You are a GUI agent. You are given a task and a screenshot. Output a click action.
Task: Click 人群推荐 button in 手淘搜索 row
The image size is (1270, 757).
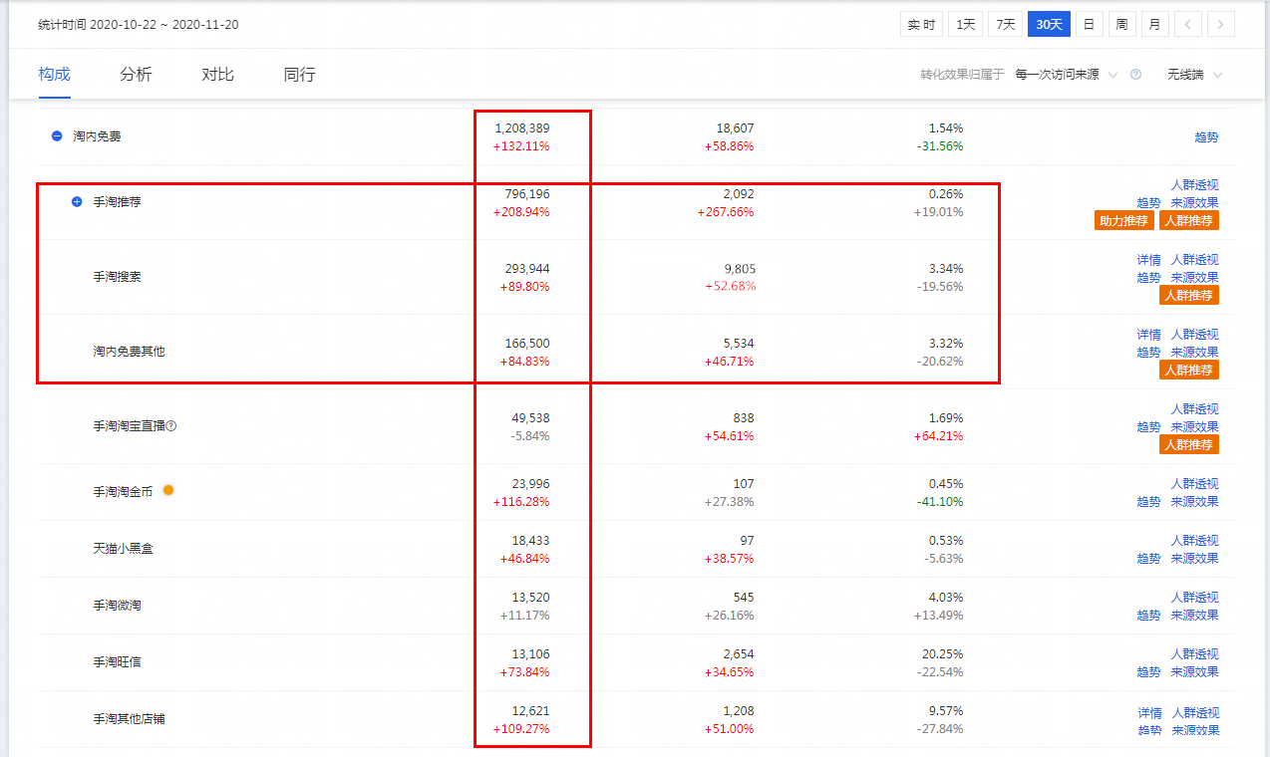pos(1188,296)
